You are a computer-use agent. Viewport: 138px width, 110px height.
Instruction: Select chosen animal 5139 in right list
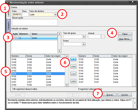105,59
